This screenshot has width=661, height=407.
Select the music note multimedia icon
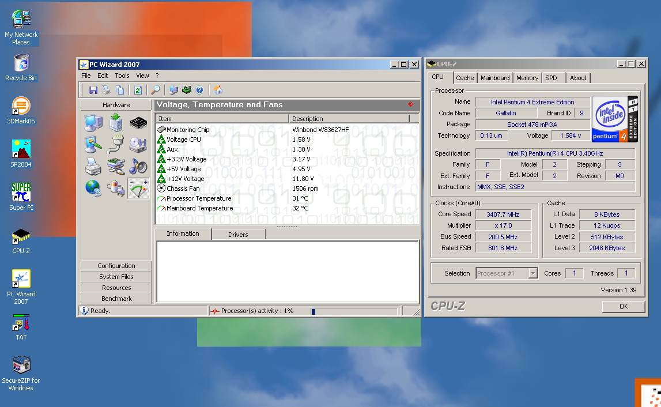(x=138, y=167)
